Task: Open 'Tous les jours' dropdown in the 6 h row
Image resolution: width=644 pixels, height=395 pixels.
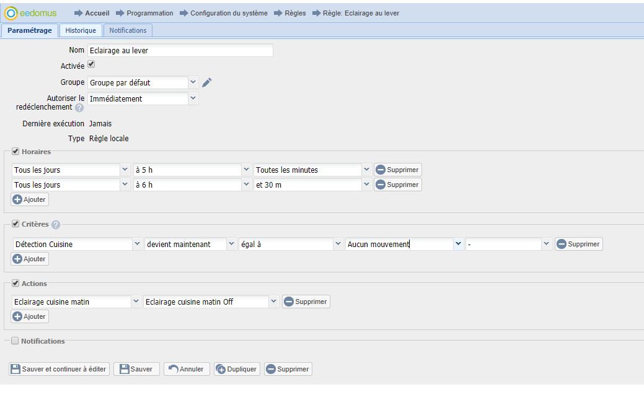Action: [125, 184]
